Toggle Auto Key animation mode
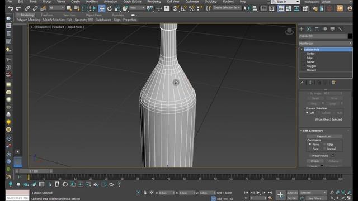Viewport: 358px width, 201px height. pyautogui.click(x=292, y=193)
